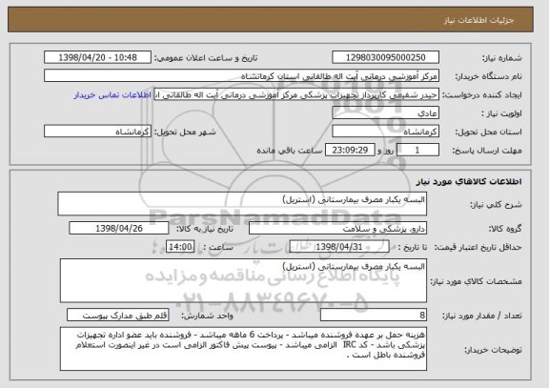Click the remaining days field showing 1
Image resolution: width=549 pixels, height=388 pixels.
coord(417,151)
